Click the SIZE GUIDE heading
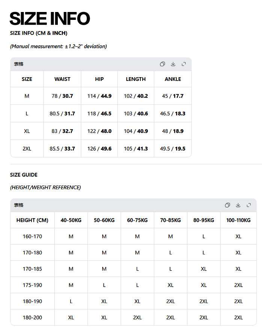 pos(24,175)
